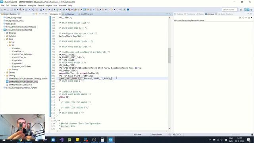Click the editor vertical scrollbar thumb
This screenshot has height=143, width=254.
click(169, 56)
